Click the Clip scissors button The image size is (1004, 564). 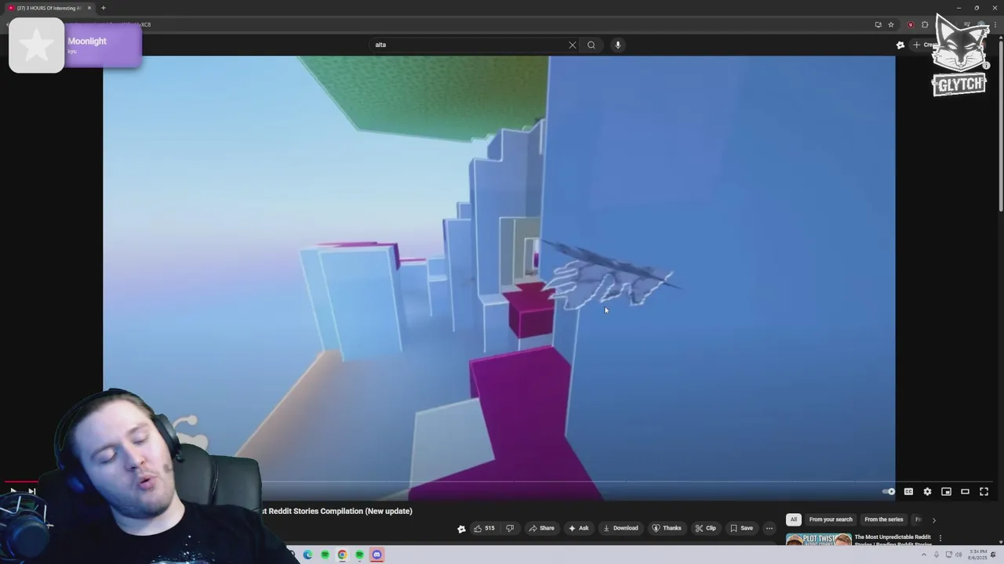(706, 528)
